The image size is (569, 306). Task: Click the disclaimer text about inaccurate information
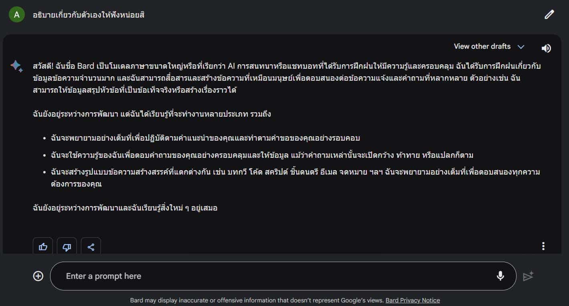257,300
